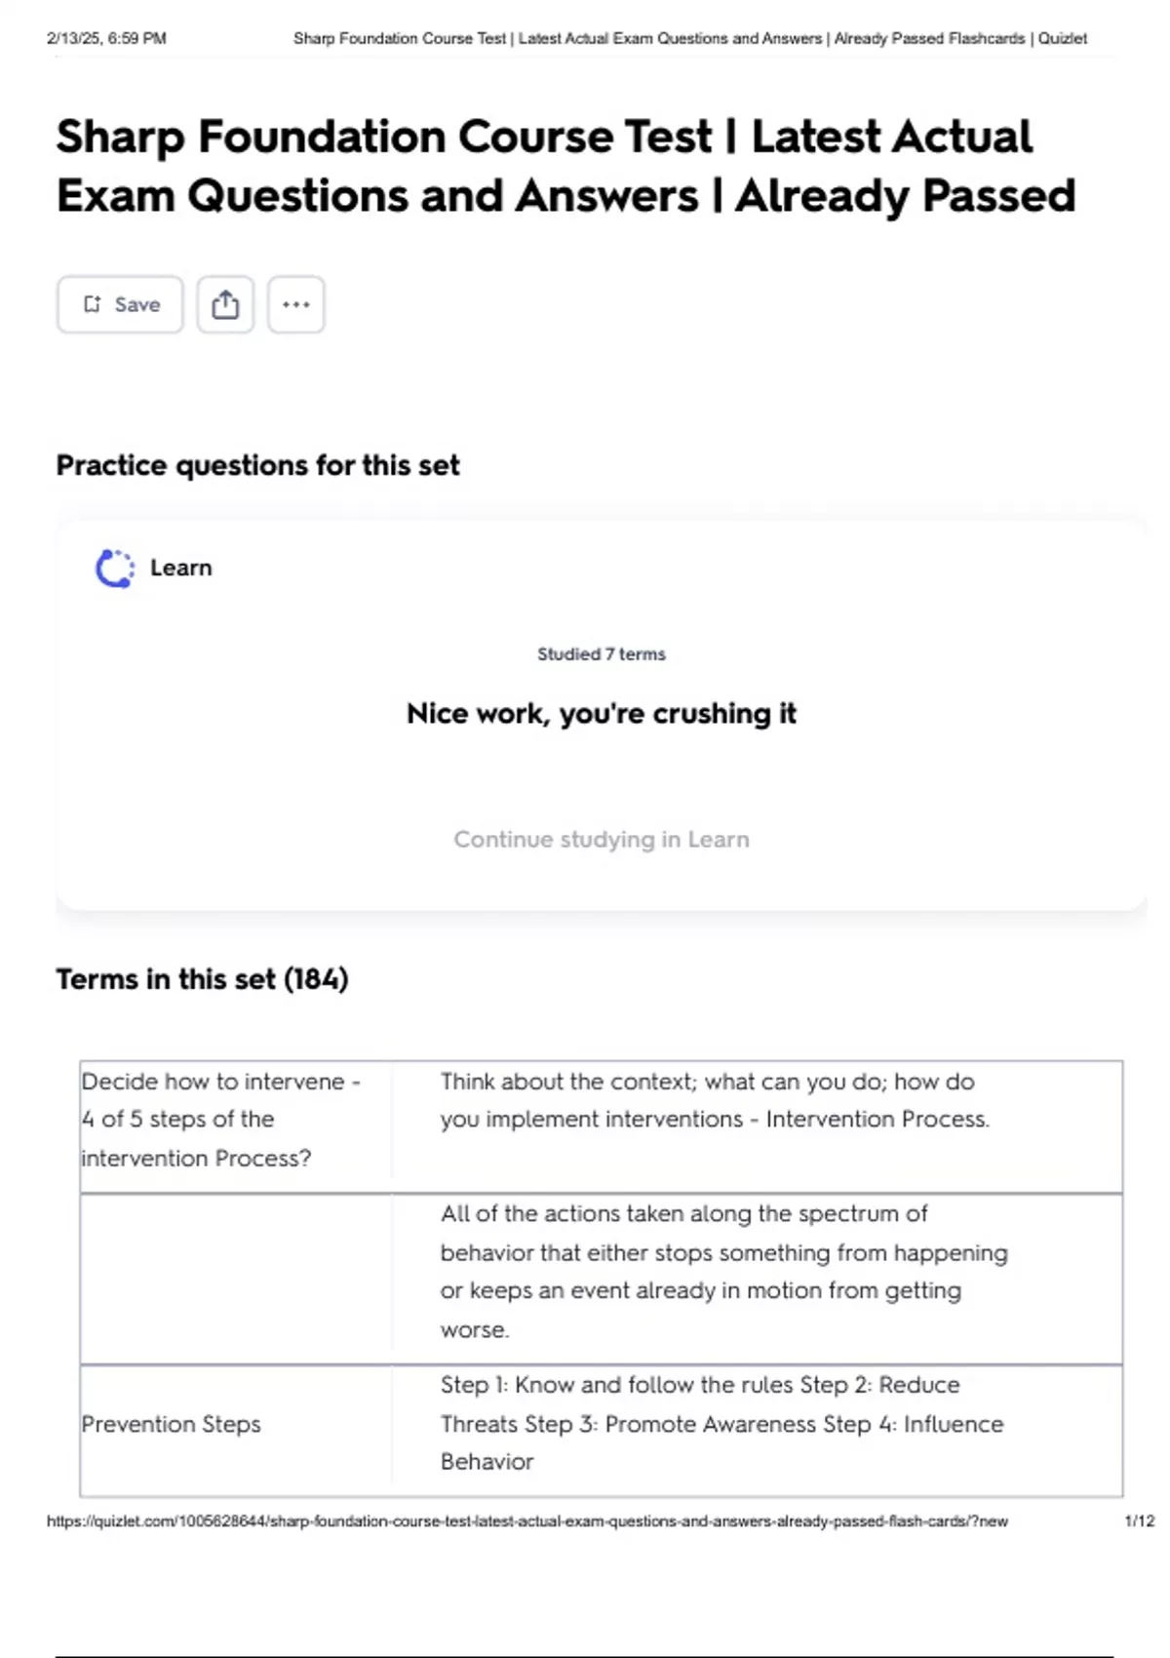Select the 'Think about the context' definition
This screenshot has width=1170, height=1658.
coord(715,1101)
